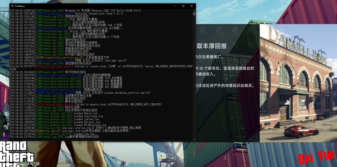Click "HTTP客户端初始化成功" log text
The width and height of the screenshot is (337, 167).
(x=79, y=54)
